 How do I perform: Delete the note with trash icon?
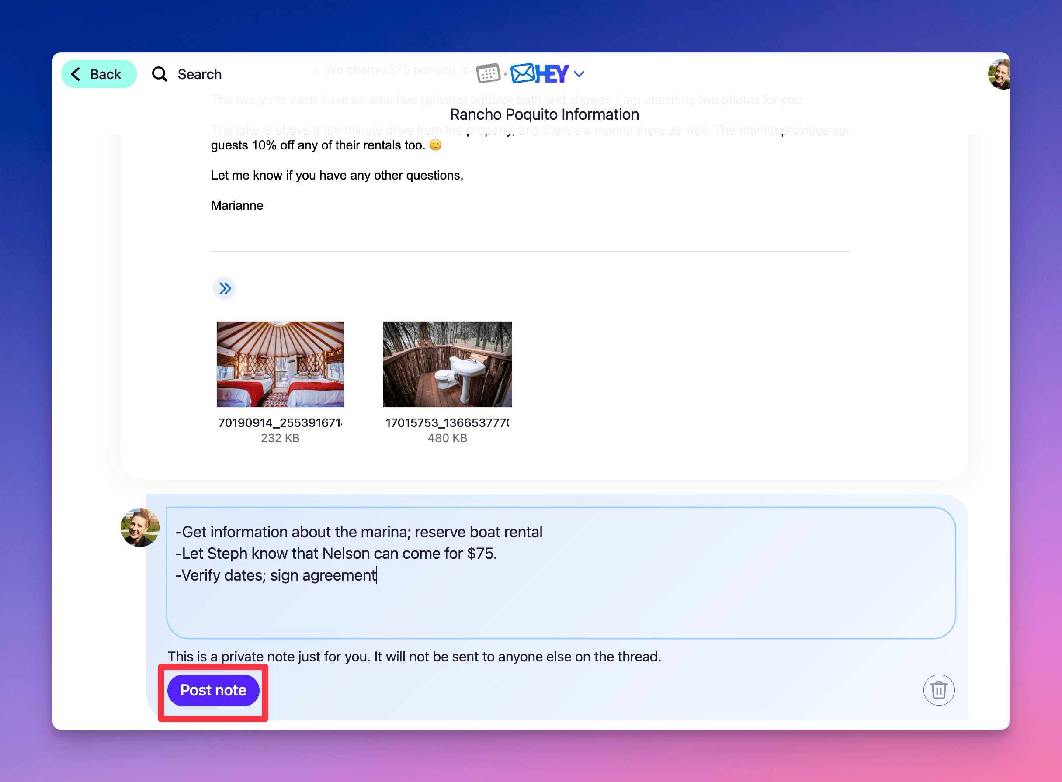938,690
